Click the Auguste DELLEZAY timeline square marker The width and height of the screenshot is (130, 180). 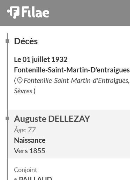click(x=7, y=118)
